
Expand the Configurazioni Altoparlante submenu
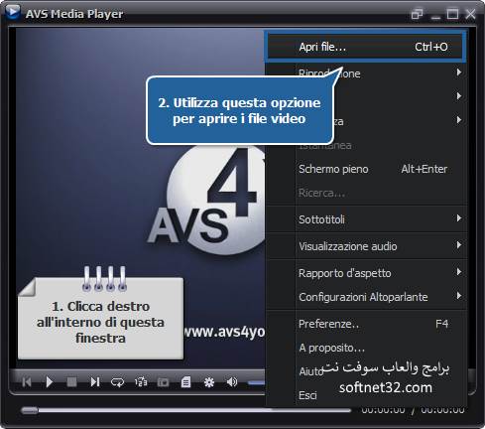[x=366, y=297]
